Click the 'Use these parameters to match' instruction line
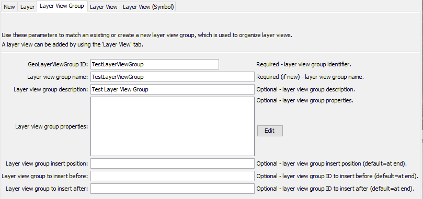This screenshot has height=199, width=423. pyautogui.click(x=147, y=35)
